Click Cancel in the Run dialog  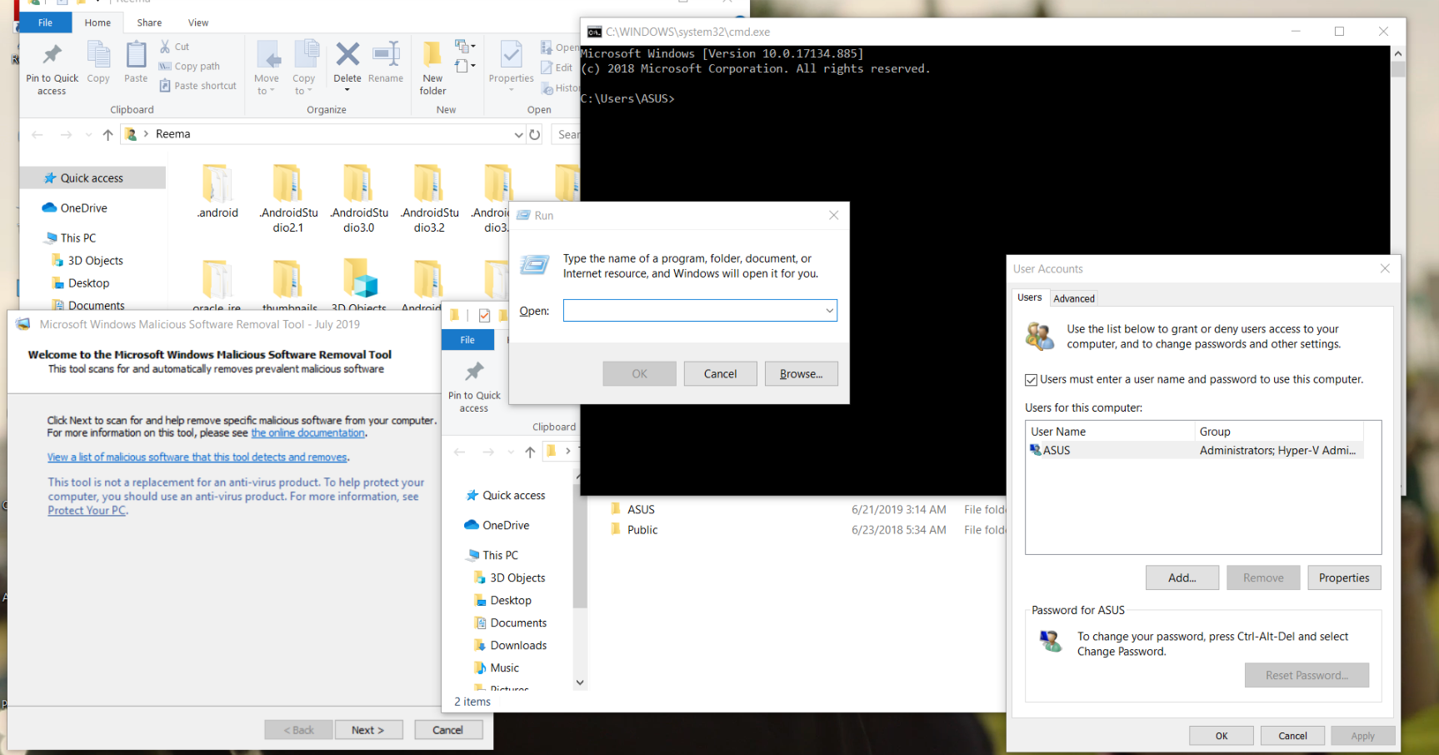(x=720, y=374)
